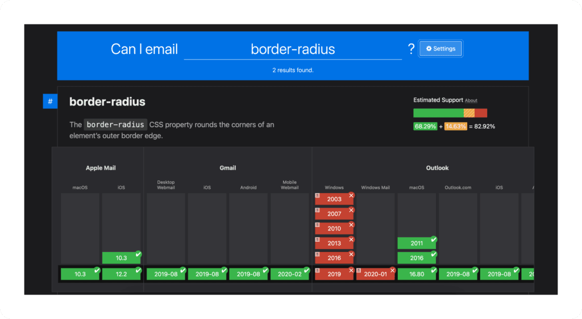The image size is (582, 319).
Task: Select the Outlook Windows 2007 version cell
Action: pos(334,214)
